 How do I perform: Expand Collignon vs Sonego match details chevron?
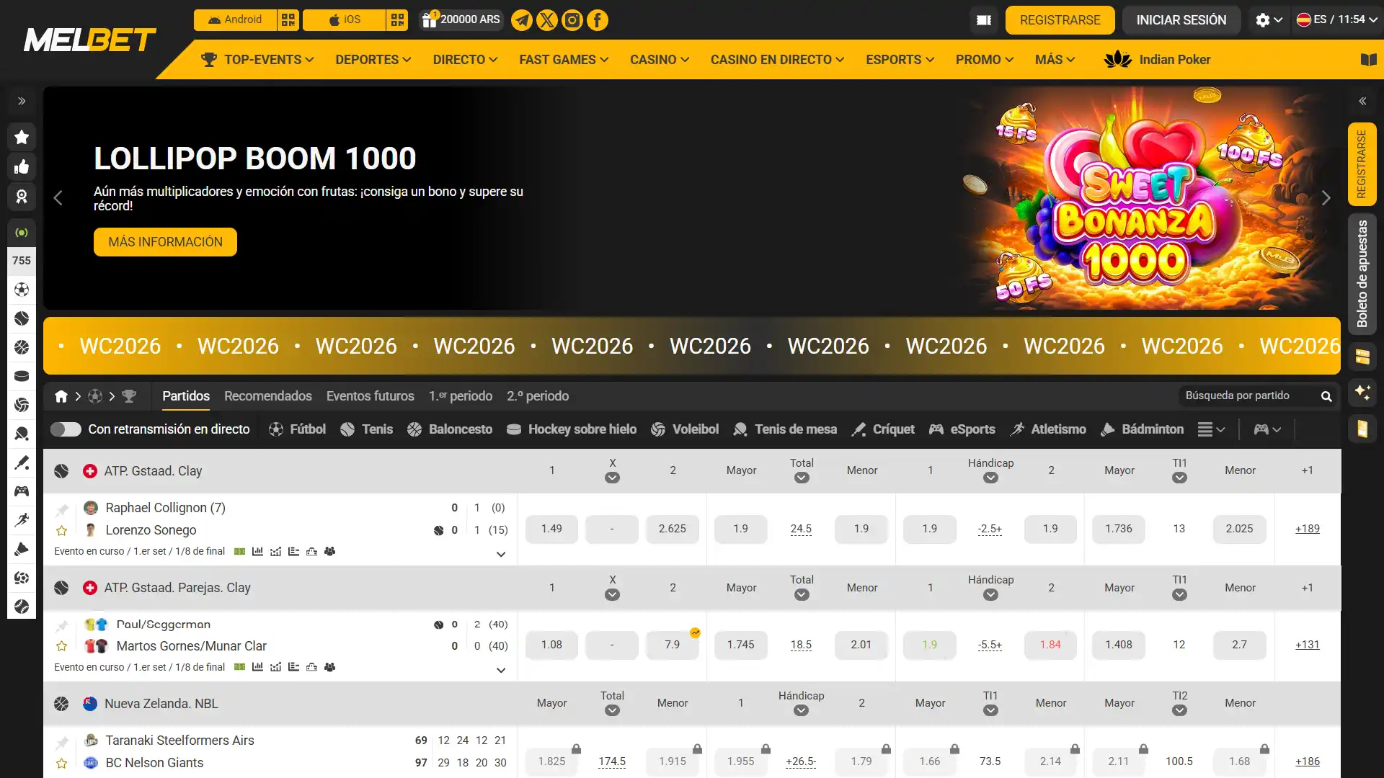501,554
